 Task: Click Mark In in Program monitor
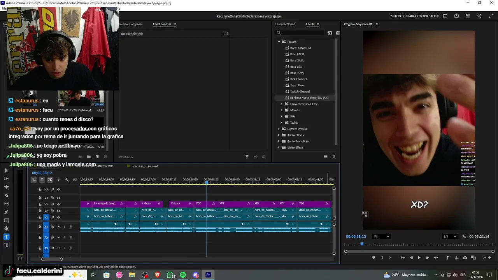click(x=382, y=258)
